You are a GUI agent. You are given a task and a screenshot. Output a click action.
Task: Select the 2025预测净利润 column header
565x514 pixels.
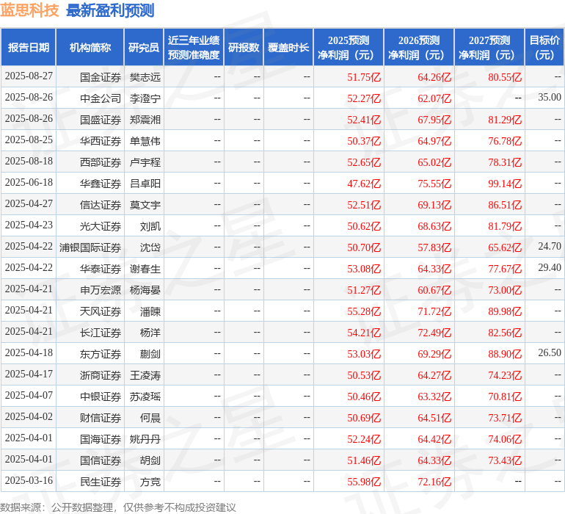(349, 48)
